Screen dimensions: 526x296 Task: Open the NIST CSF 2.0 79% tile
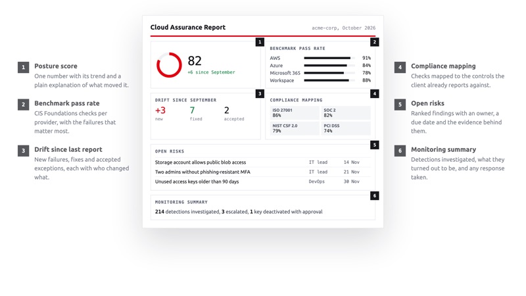coord(295,128)
